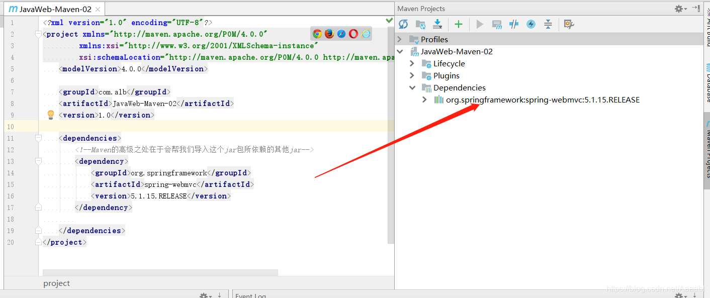Reimport all Maven projects
The image size is (710, 298).
tap(403, 24)
